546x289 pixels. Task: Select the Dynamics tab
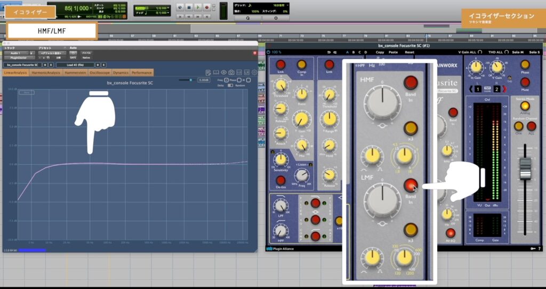point(121,73)
